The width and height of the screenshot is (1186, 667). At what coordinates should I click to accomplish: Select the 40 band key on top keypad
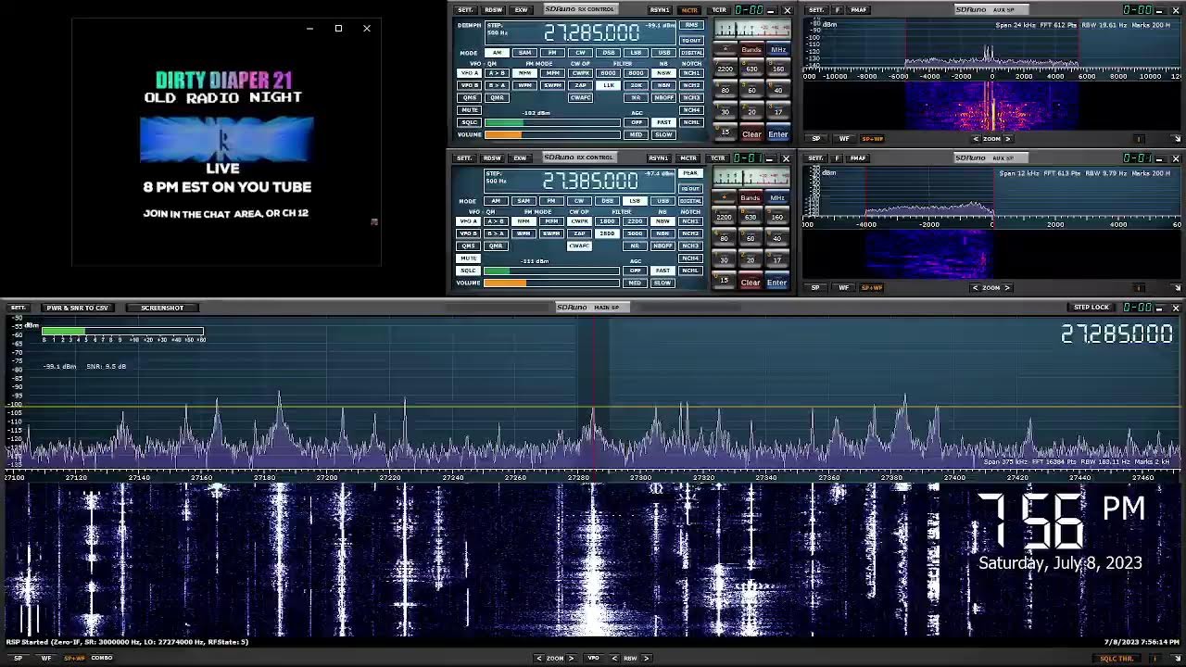pyautogui.click(x=778, y=90)
